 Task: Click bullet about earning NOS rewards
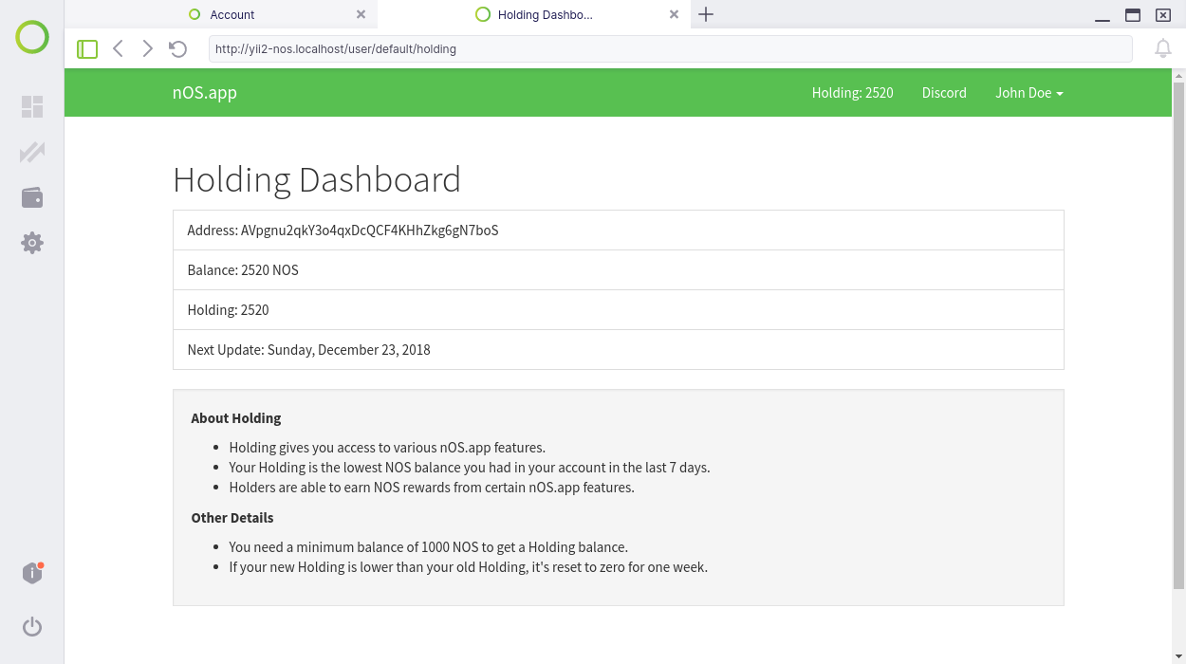click(432, 488)
